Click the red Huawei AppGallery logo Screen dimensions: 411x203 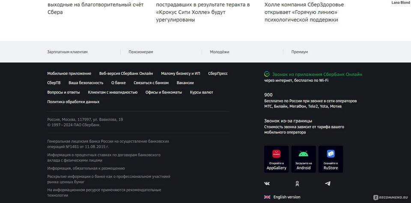tap(276, 154)
